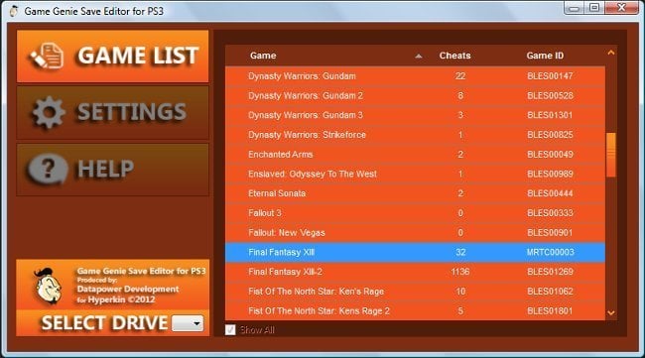
Task: Click the scroll down arrow of game list
Action: click(611, 312)
